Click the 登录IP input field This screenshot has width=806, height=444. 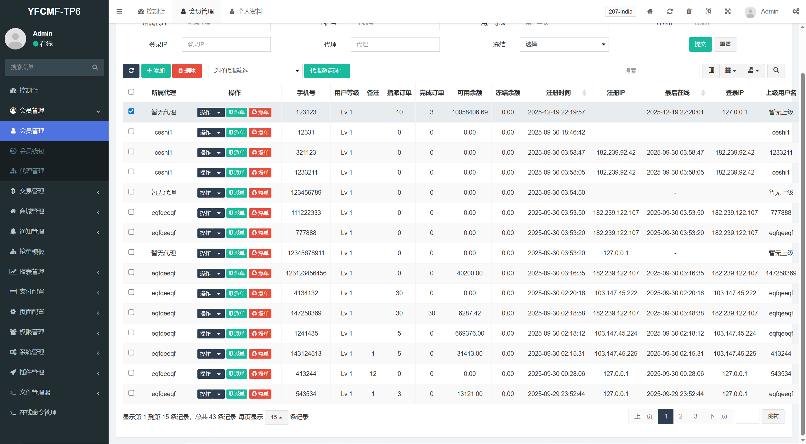pyautogui.click(x=226, y=44)
